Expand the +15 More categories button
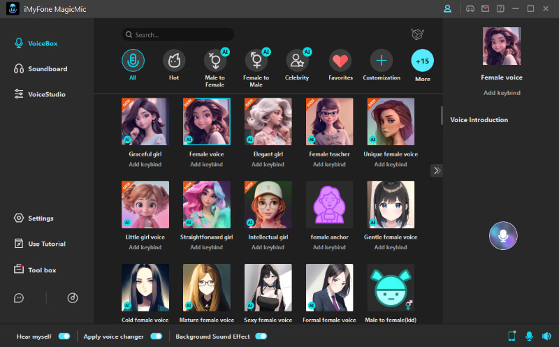 (423, 61)
